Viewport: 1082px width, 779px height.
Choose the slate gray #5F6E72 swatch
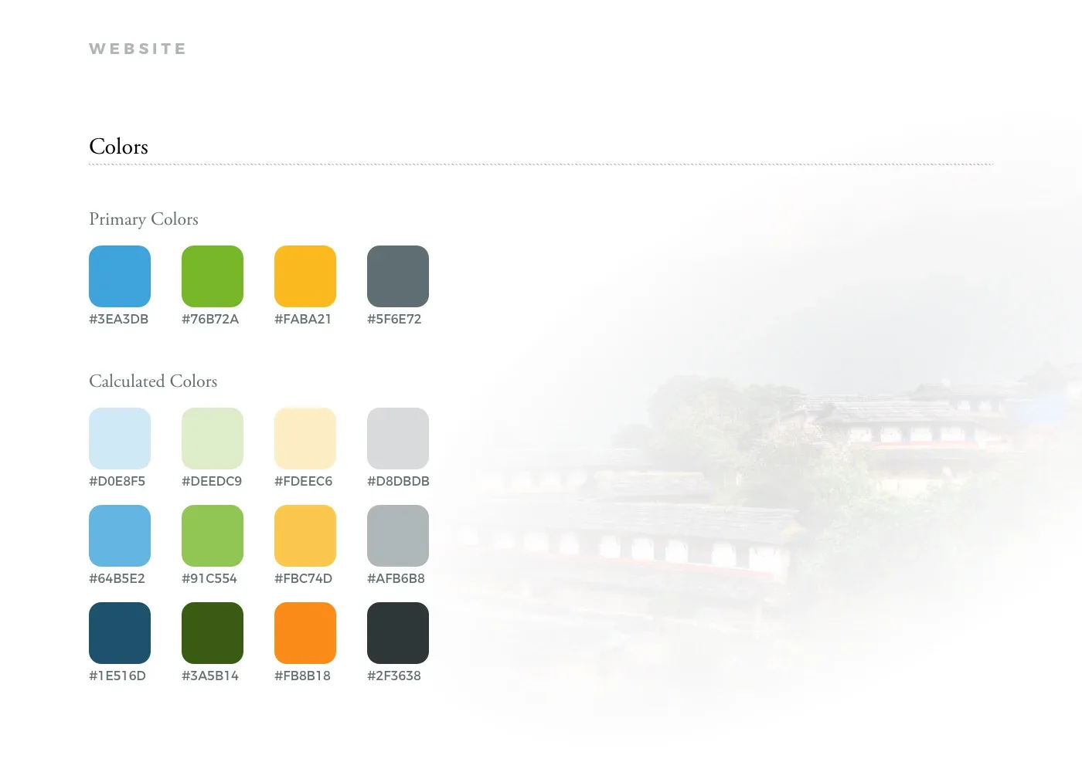tap(398, 276)
